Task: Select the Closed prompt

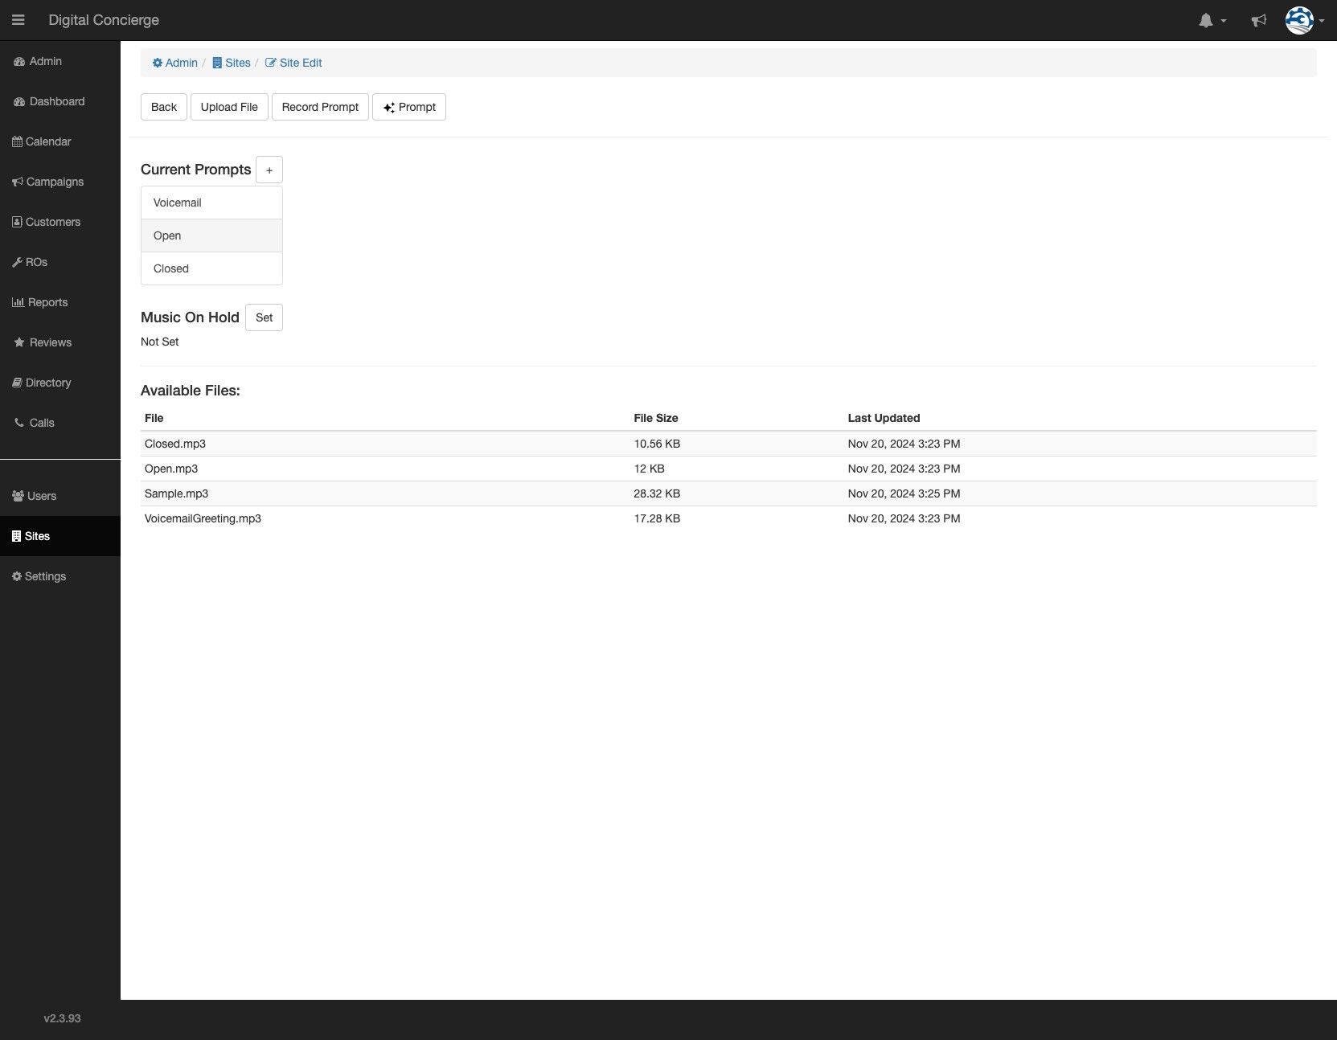Action: pos(211,268)
